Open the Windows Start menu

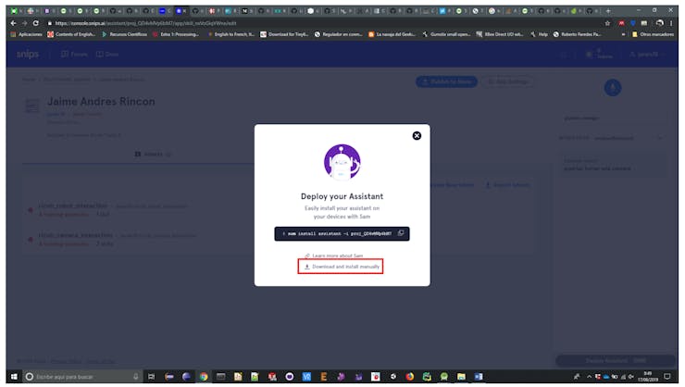click(x=14, y=377)
